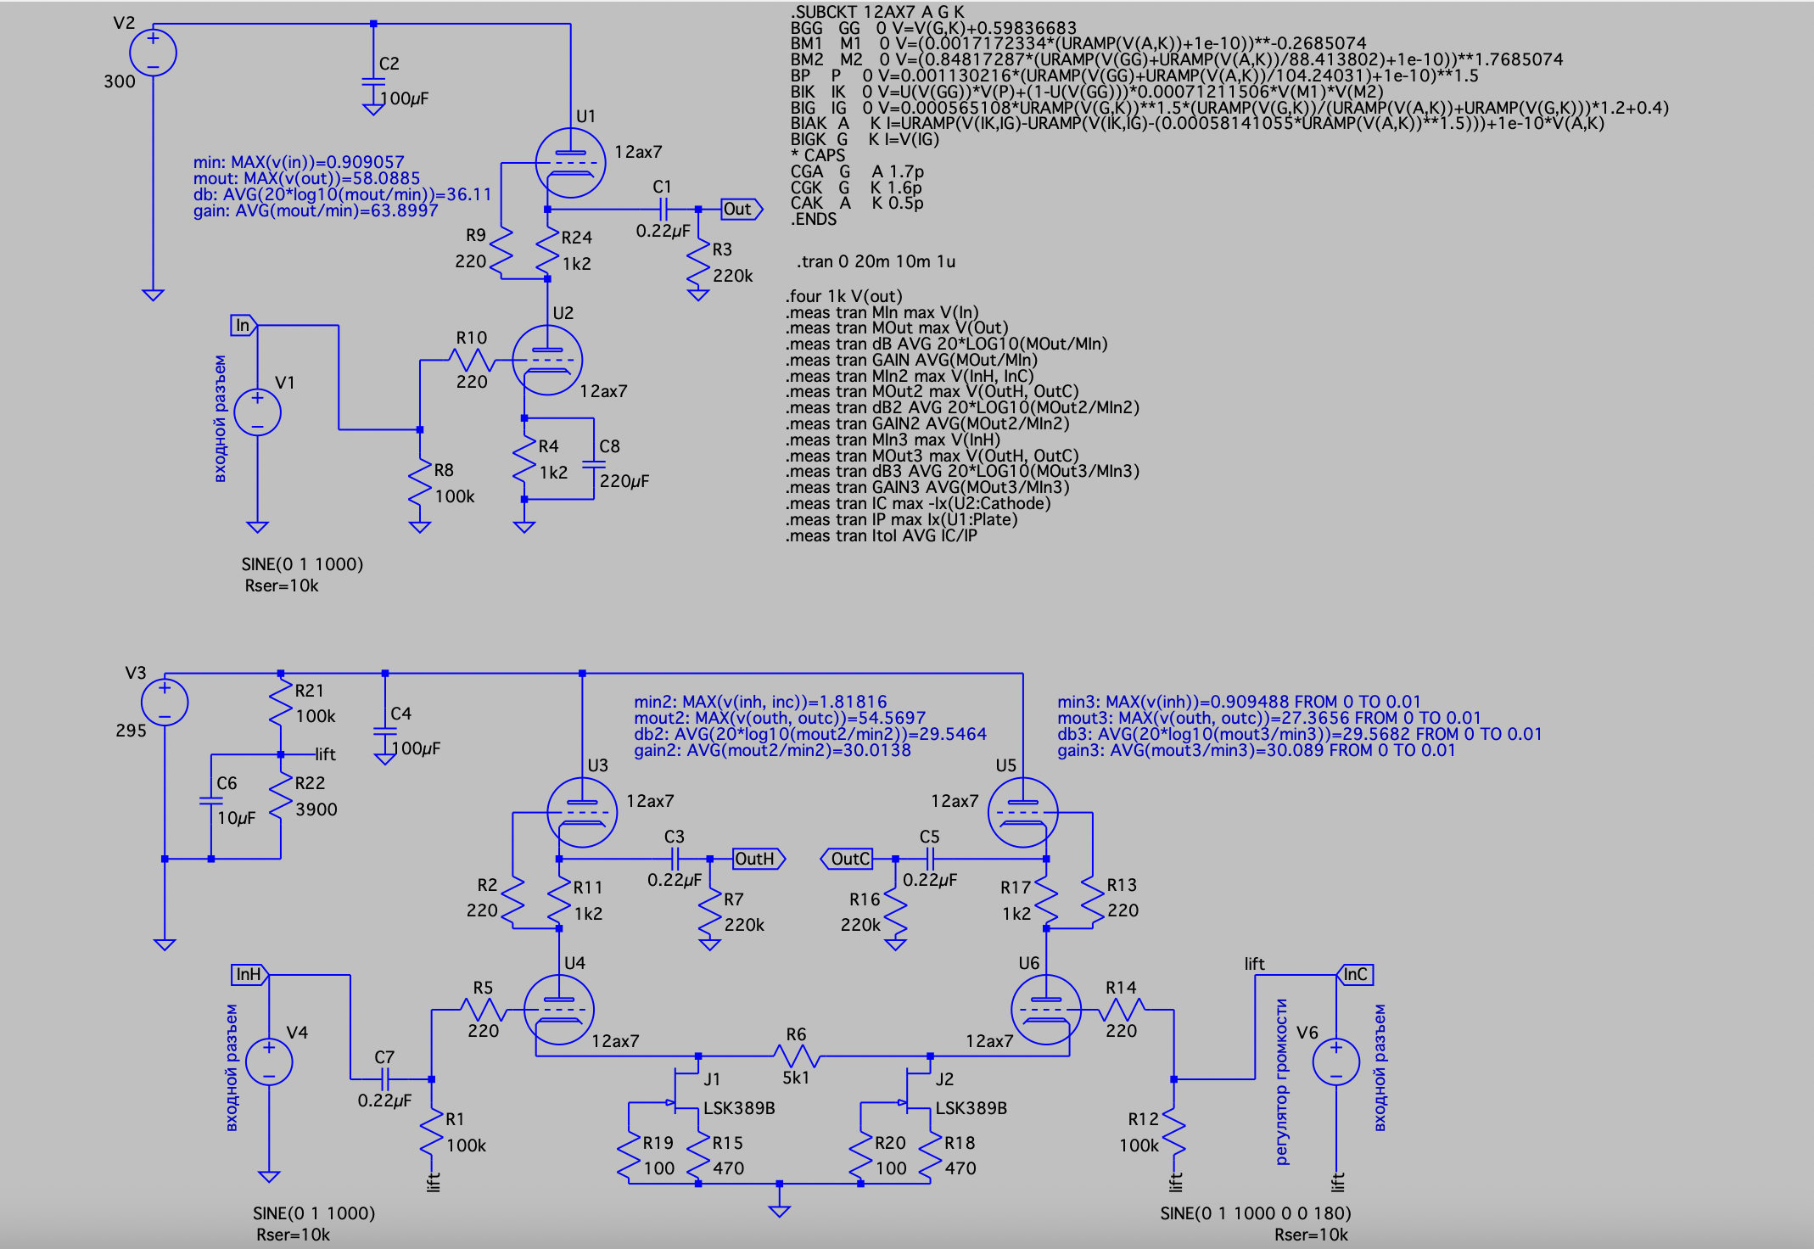Click capacitor C8 220µF symbol

593,464
